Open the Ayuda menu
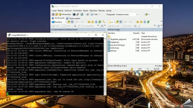This screenshot has height=108, width=193. tap(109, 11)
